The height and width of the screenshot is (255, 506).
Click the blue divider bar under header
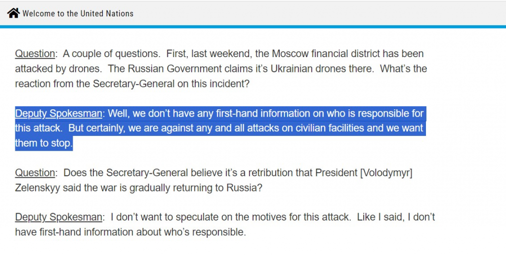pos(253,27)
